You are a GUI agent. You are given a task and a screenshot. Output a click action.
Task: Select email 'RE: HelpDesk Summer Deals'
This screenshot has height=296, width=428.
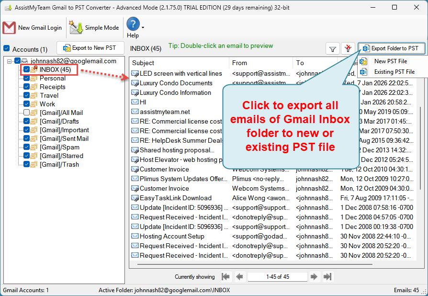[181, 140]
